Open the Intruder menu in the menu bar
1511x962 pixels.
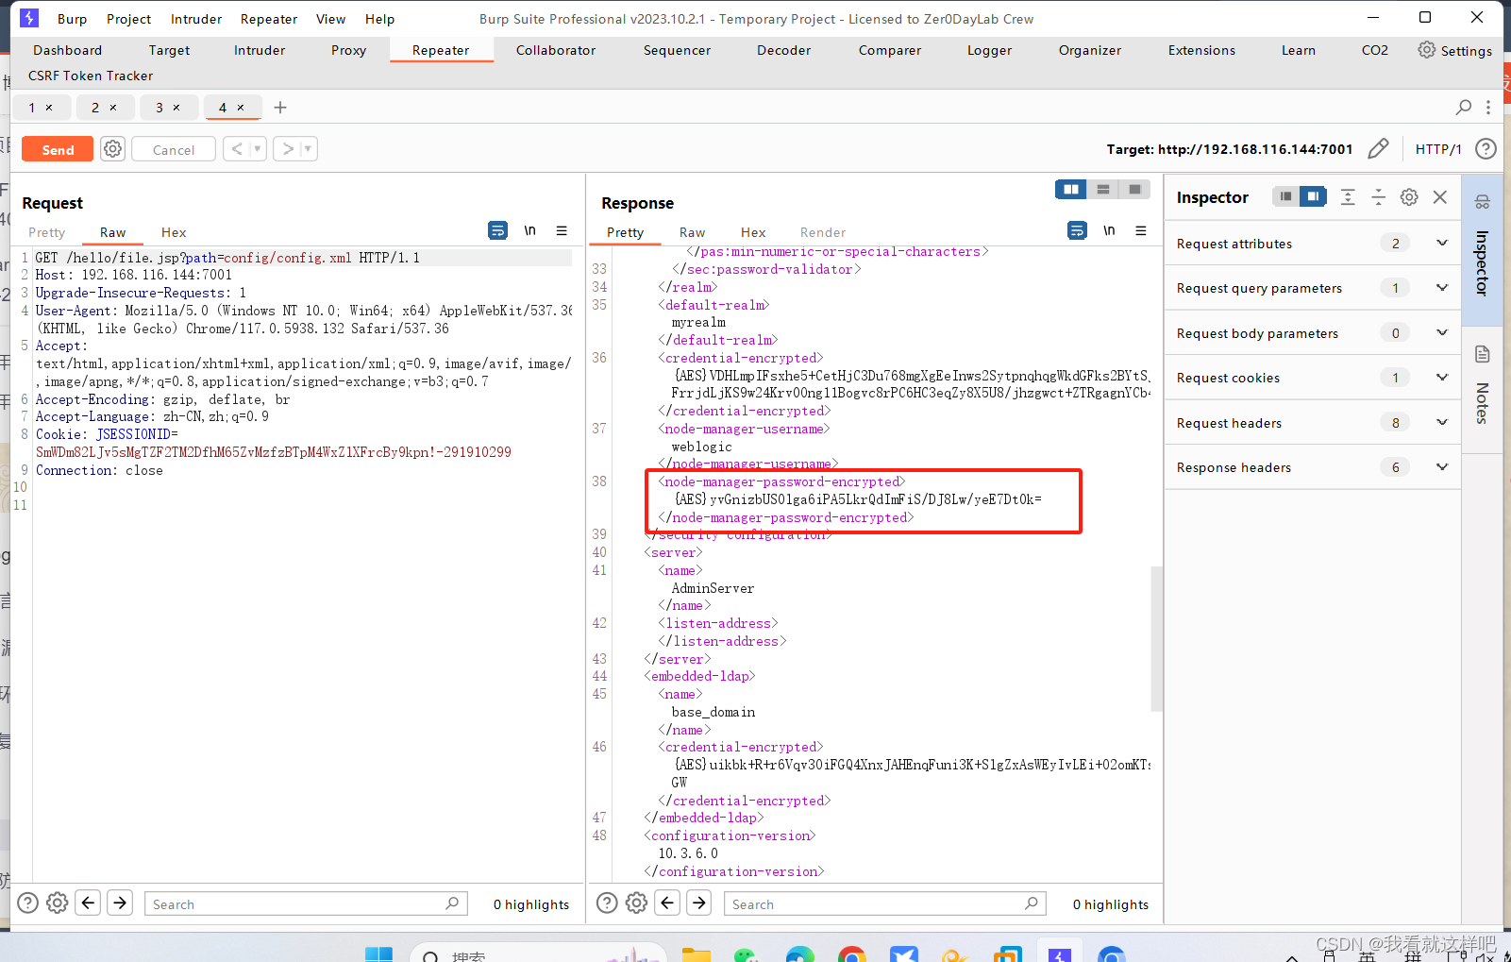(196, 19)
